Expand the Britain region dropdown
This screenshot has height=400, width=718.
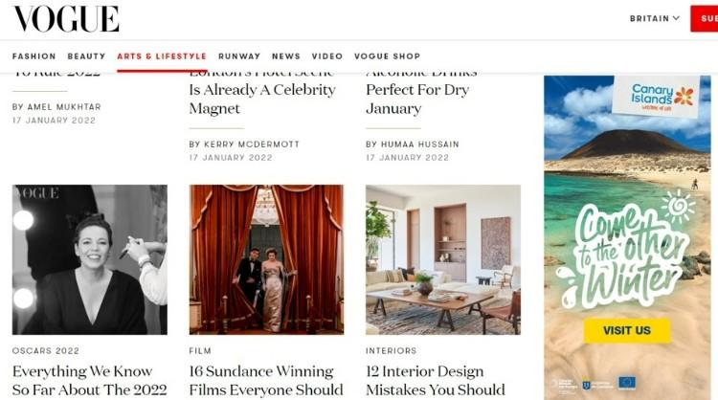[x=655, y=18]
